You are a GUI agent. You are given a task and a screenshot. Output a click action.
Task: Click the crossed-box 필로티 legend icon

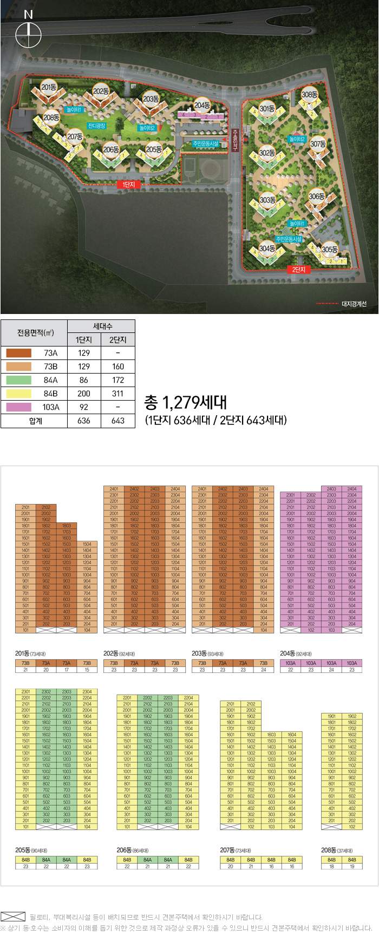coord(14,917)
